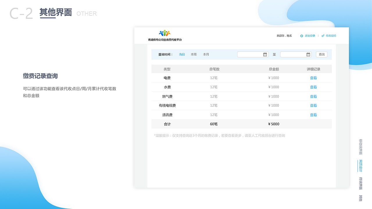Screen dimensions: 372x209
Task: Open 查看 details for 水费 row
Action: pyautogui.click(x=314, y=87)
